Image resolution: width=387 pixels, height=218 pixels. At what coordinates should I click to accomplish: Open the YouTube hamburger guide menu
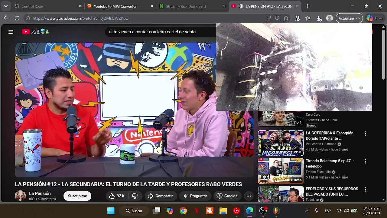(11, 32)
